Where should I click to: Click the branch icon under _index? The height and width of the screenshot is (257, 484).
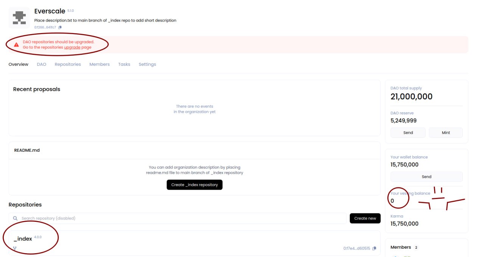point(15,248)
